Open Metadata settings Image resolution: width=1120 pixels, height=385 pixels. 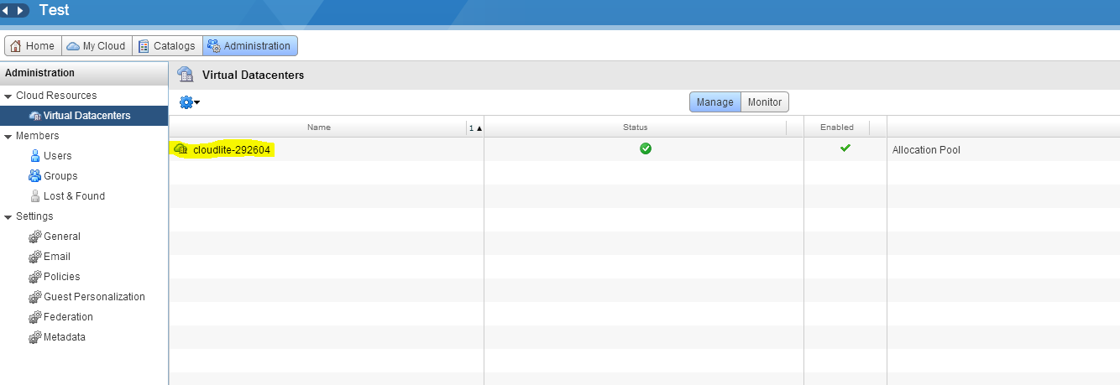tap(65, 337)
